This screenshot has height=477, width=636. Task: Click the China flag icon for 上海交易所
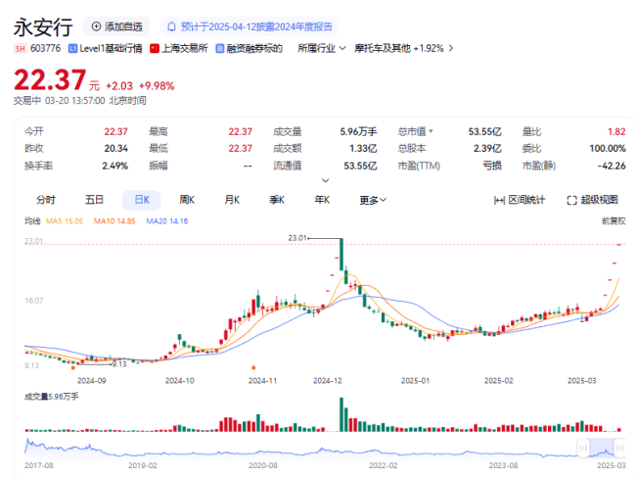click(155, 49)
